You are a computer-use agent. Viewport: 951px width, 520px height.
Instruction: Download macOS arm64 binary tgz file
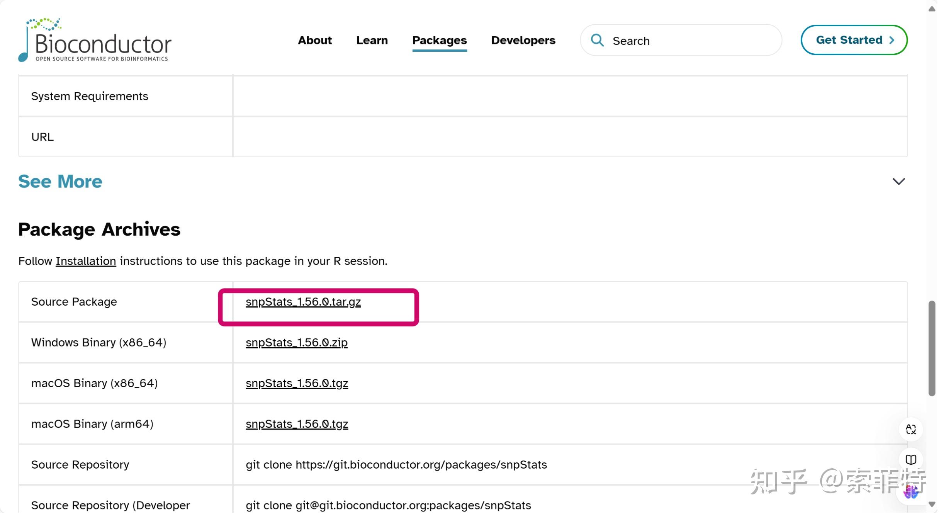[x=297, y=424]
